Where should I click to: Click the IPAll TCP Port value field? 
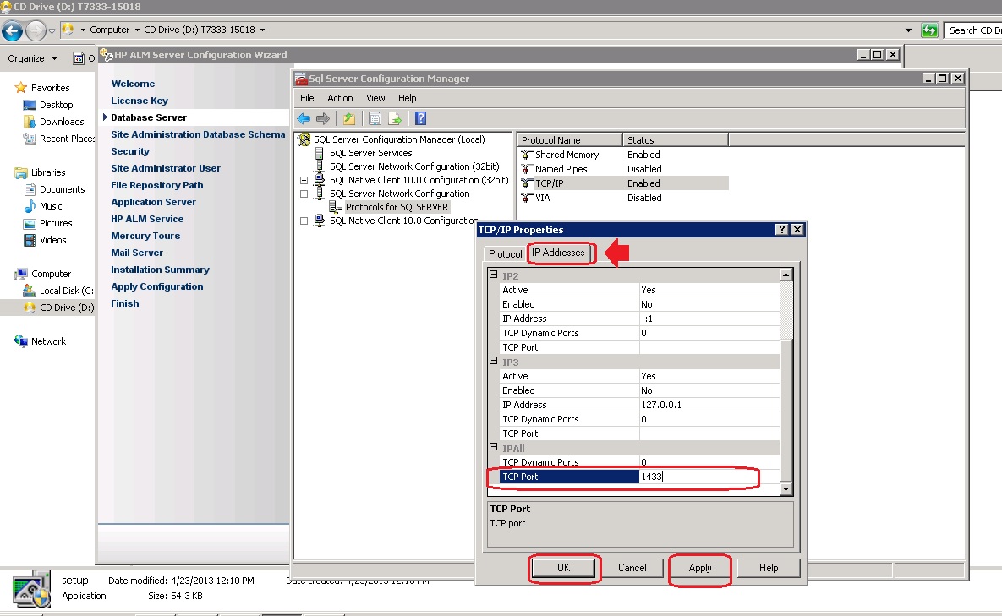pos(709,477)
